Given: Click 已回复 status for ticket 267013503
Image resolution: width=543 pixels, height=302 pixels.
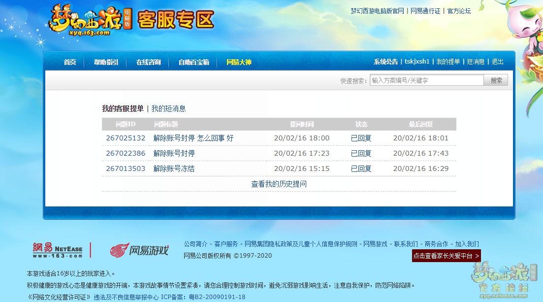Looking at the screenshot, I should click(361, 168).
